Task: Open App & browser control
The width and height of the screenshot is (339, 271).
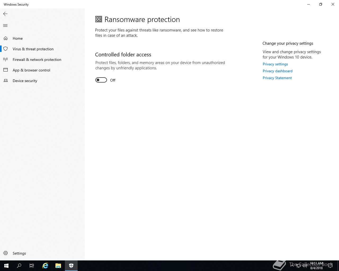Action: [x=42, y=70]
